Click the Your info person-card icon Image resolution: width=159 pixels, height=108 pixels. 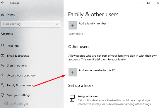3,46
